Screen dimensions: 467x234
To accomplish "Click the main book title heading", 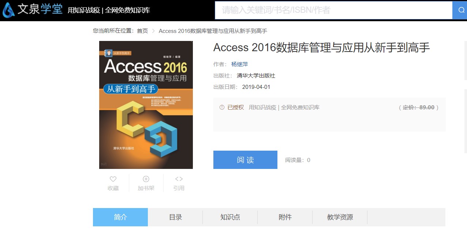I will [321, 48].
